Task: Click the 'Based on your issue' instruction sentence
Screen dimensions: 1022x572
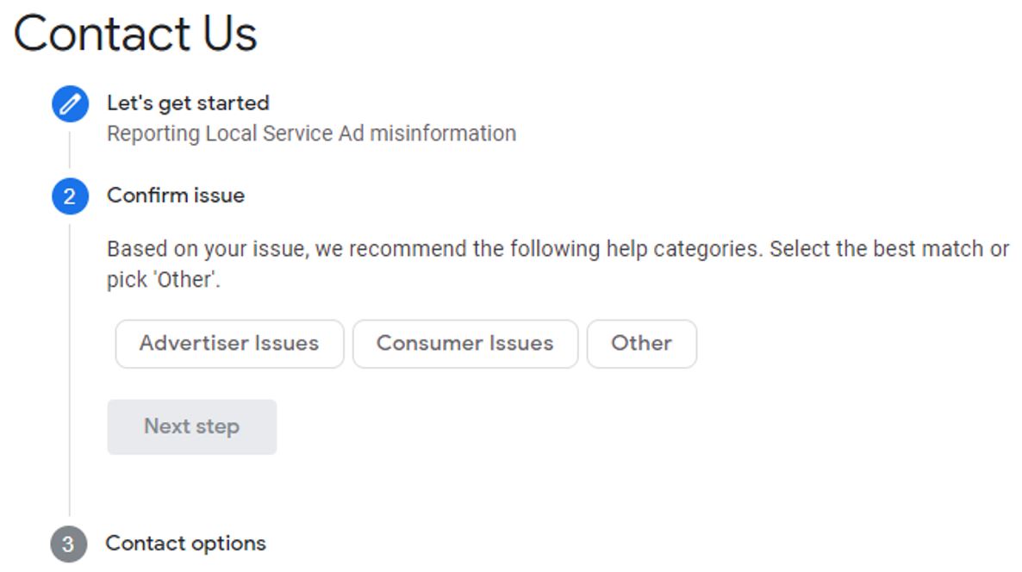Action: tap(558, 264)
